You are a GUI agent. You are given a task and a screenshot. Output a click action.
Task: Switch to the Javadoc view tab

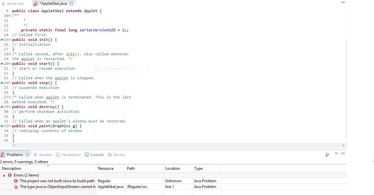[x=43, y=155]
